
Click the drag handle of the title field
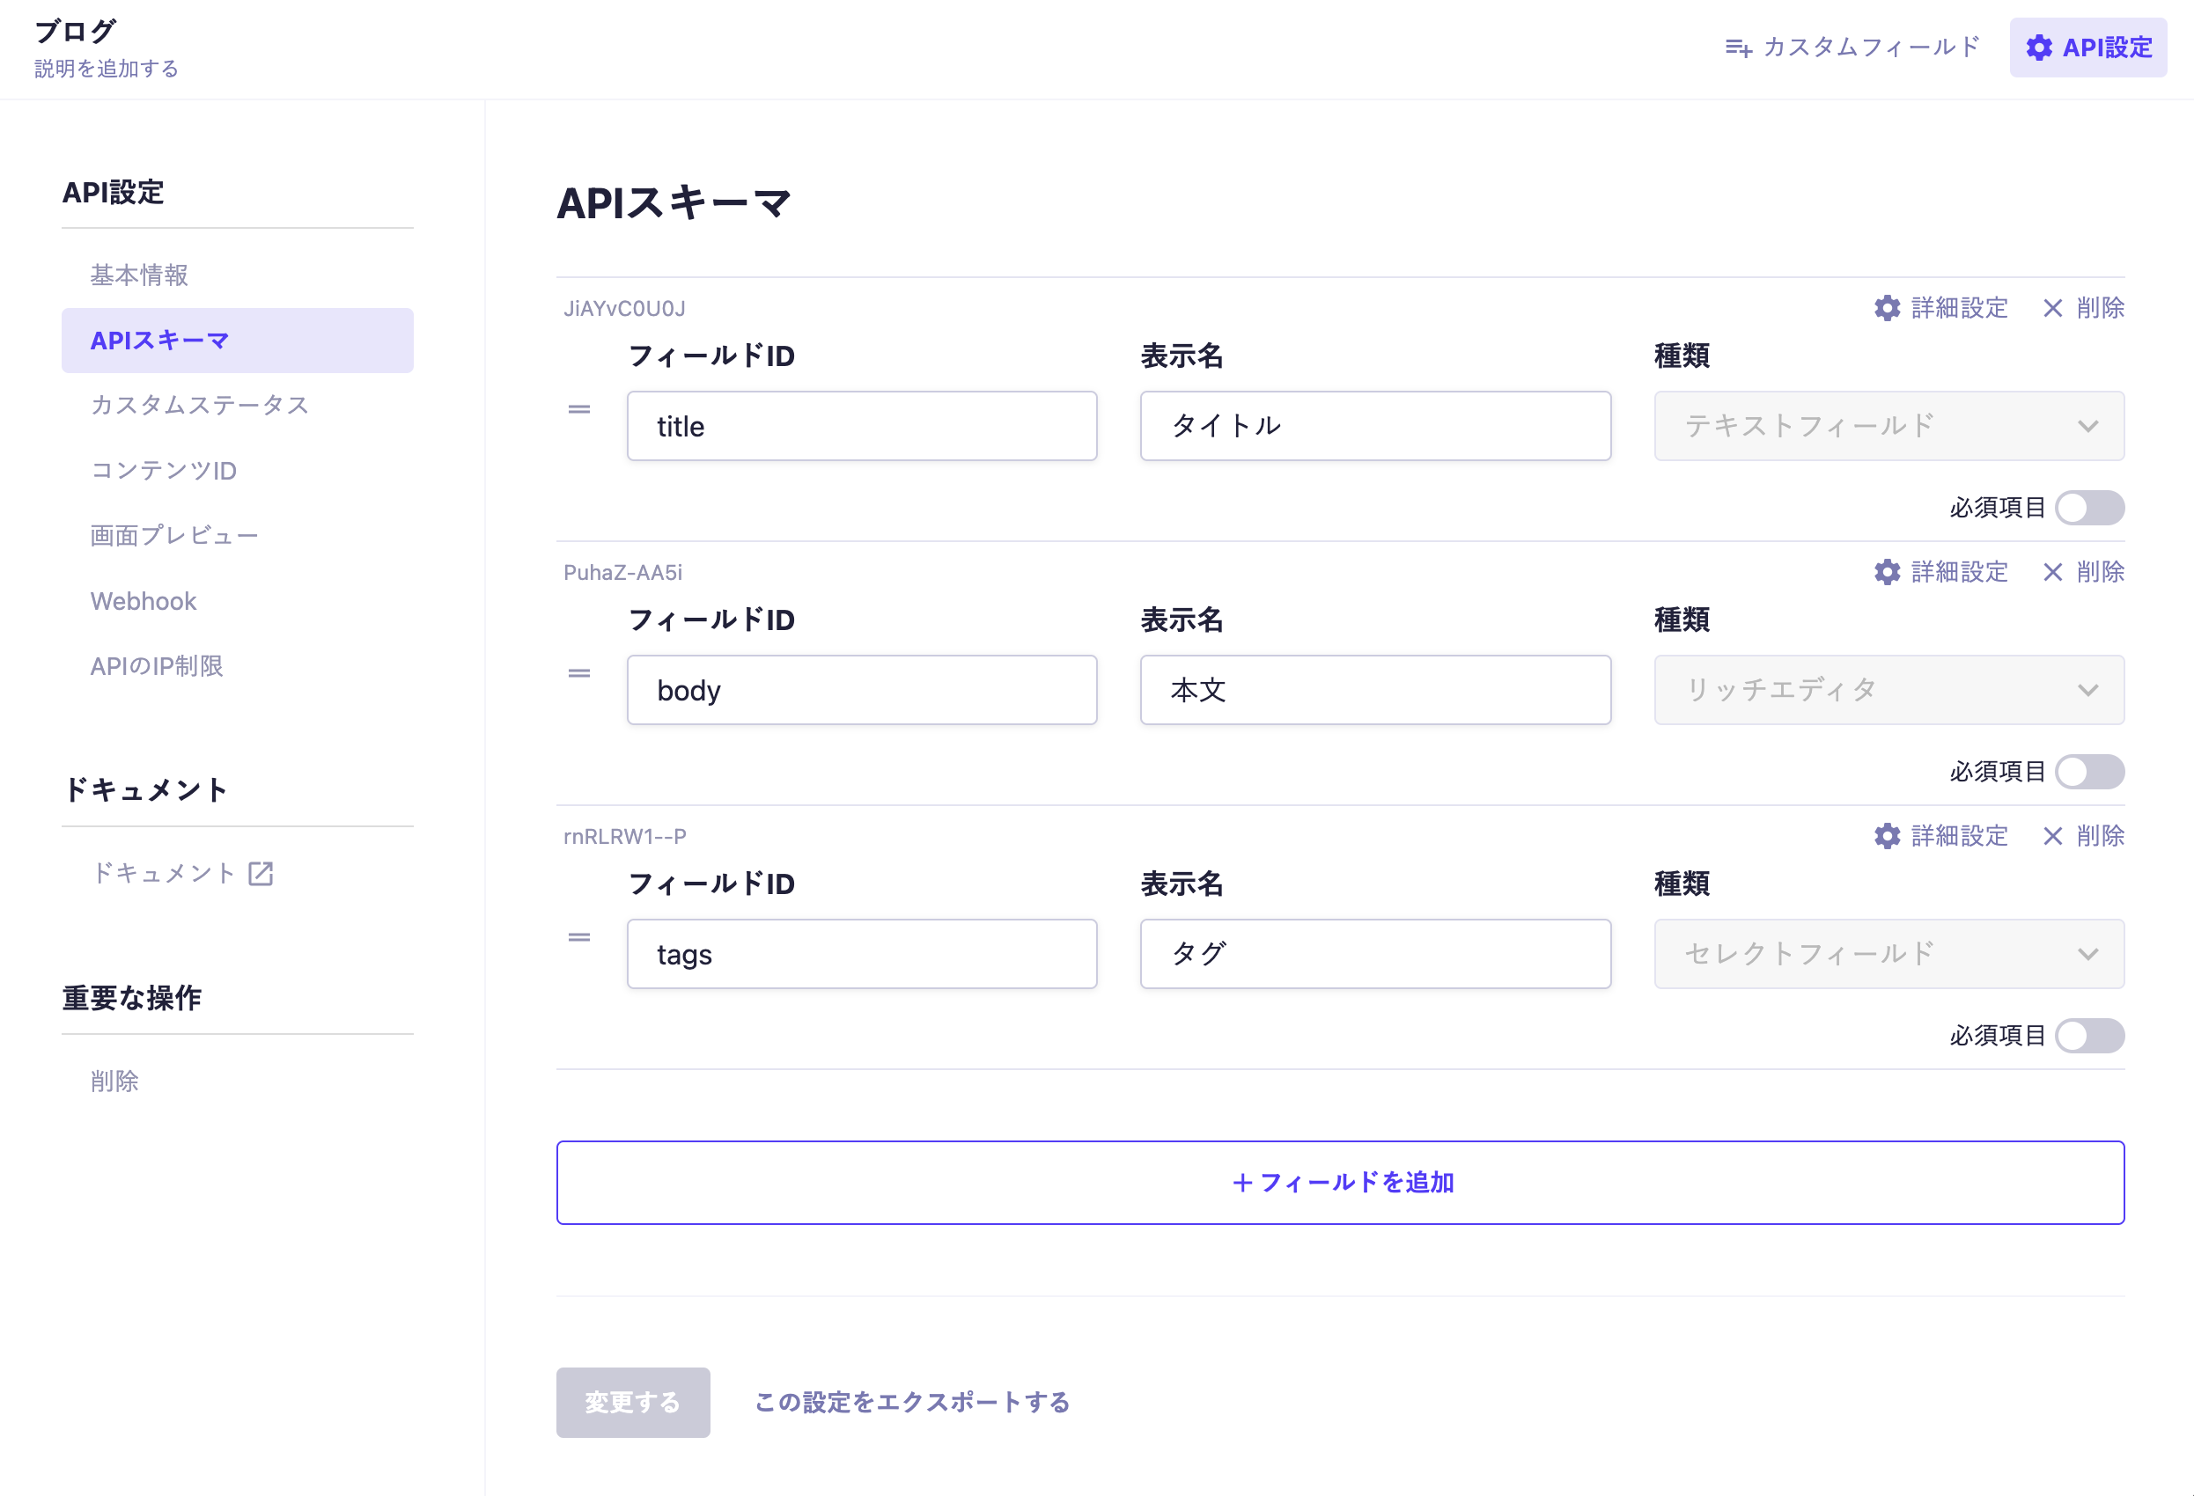578,409
